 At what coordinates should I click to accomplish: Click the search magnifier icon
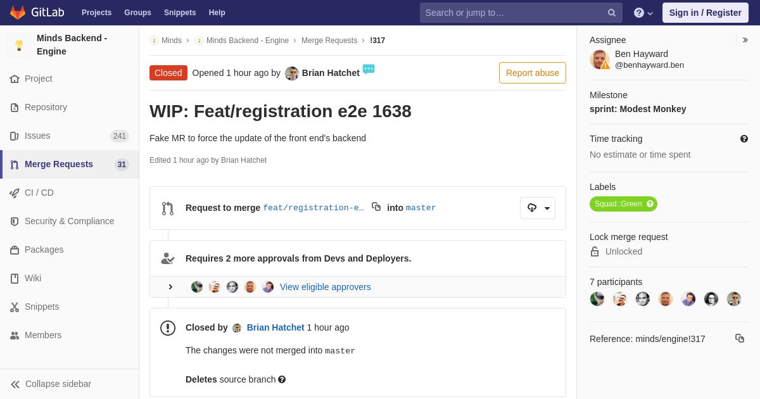coord(612,13)
